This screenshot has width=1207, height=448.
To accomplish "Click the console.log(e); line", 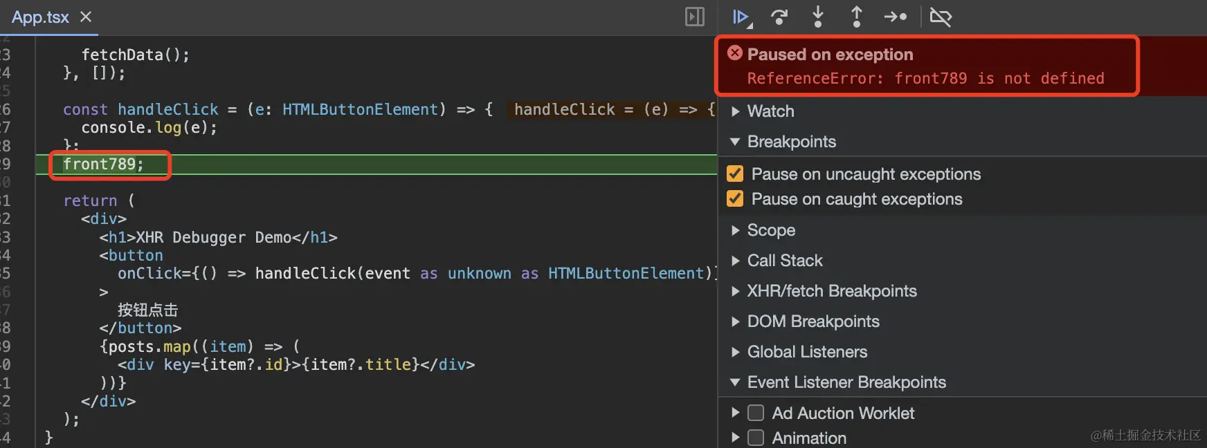I will (149, 128).
